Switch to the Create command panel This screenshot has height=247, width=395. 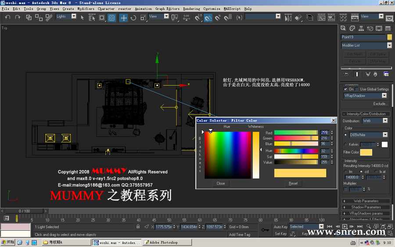point(343,28)
